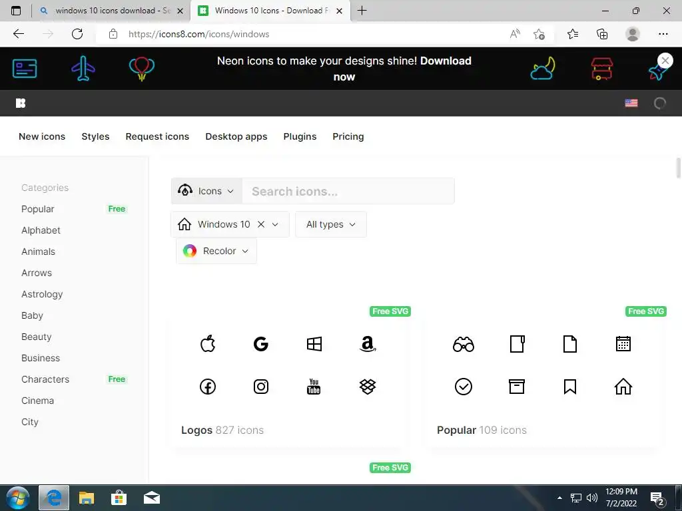Select the binoculars icon in Popular
The width and height of the screenshot is (682, 511).
464,344
